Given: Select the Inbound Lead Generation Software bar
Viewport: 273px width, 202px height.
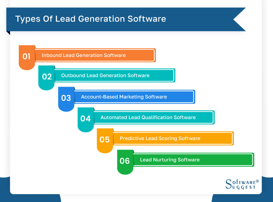Looking at the screenshot, I should click(96, 55).
